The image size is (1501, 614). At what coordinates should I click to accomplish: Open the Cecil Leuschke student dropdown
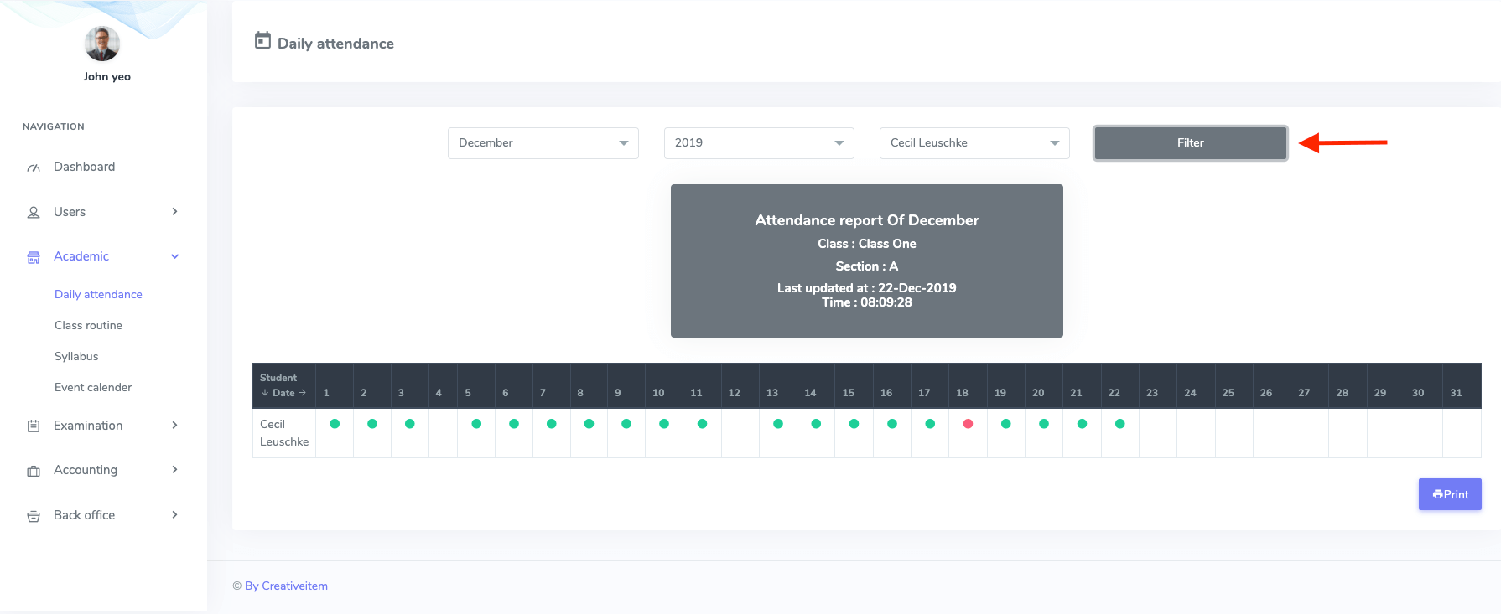point(974,143)
